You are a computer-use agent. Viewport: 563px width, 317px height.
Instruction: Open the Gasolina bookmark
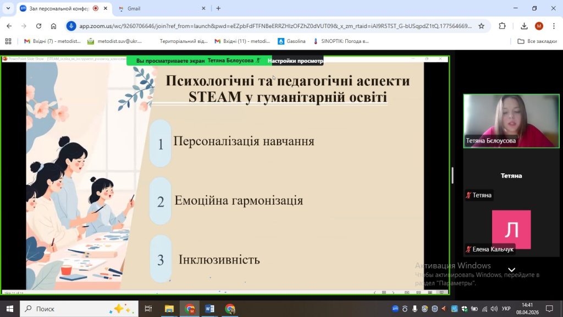click(291, 41)
